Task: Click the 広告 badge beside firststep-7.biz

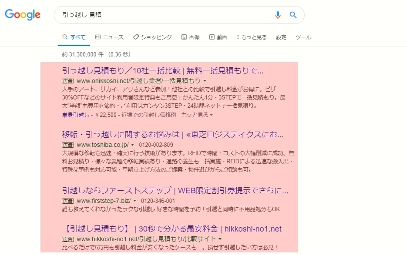Action: (x=68, y=201)
